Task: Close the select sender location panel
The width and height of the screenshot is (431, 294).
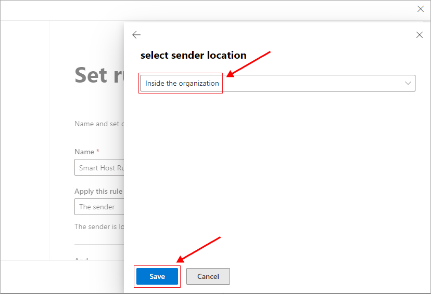Action: click(420, 35)
